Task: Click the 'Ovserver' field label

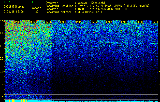Action: pyautogui.click(x=52, y=3)
